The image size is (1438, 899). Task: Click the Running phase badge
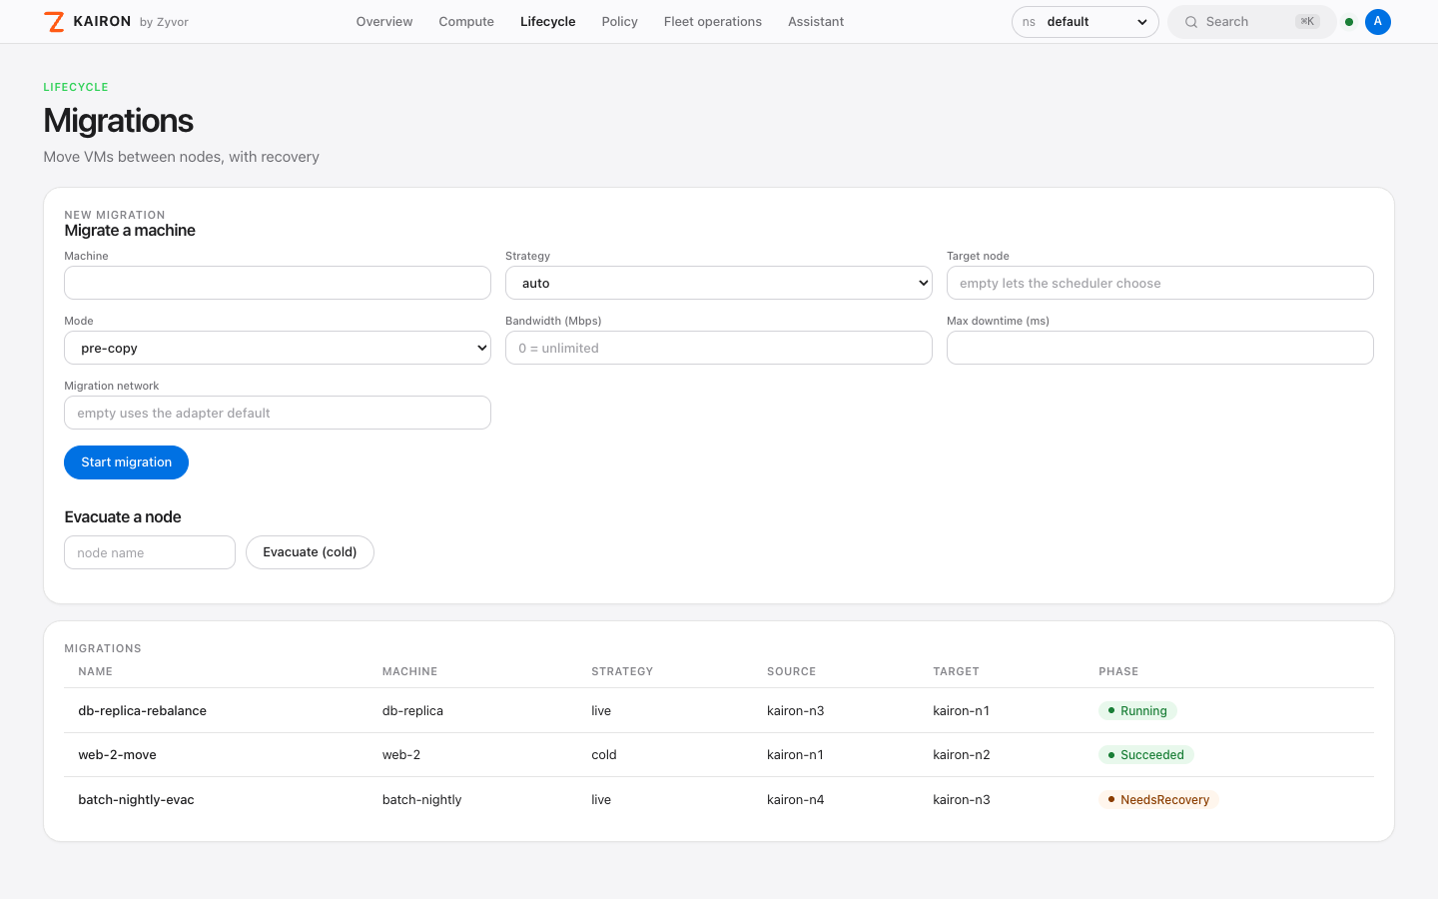pos(1137,711)
